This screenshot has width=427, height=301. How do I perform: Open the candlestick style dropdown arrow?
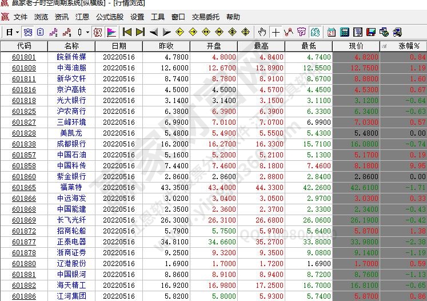tap(87, 32)
